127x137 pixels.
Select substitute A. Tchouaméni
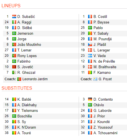105,133
